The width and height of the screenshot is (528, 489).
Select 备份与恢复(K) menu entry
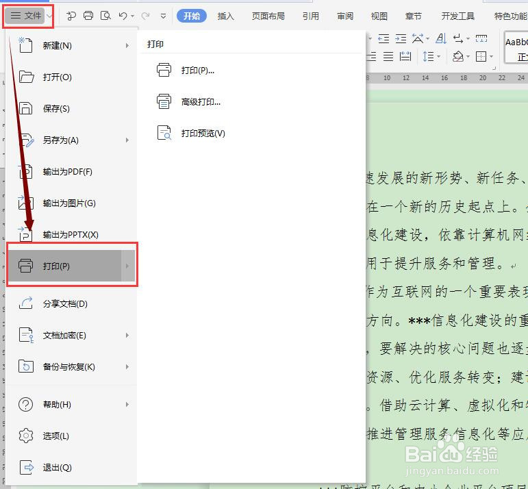coord(71,366)
